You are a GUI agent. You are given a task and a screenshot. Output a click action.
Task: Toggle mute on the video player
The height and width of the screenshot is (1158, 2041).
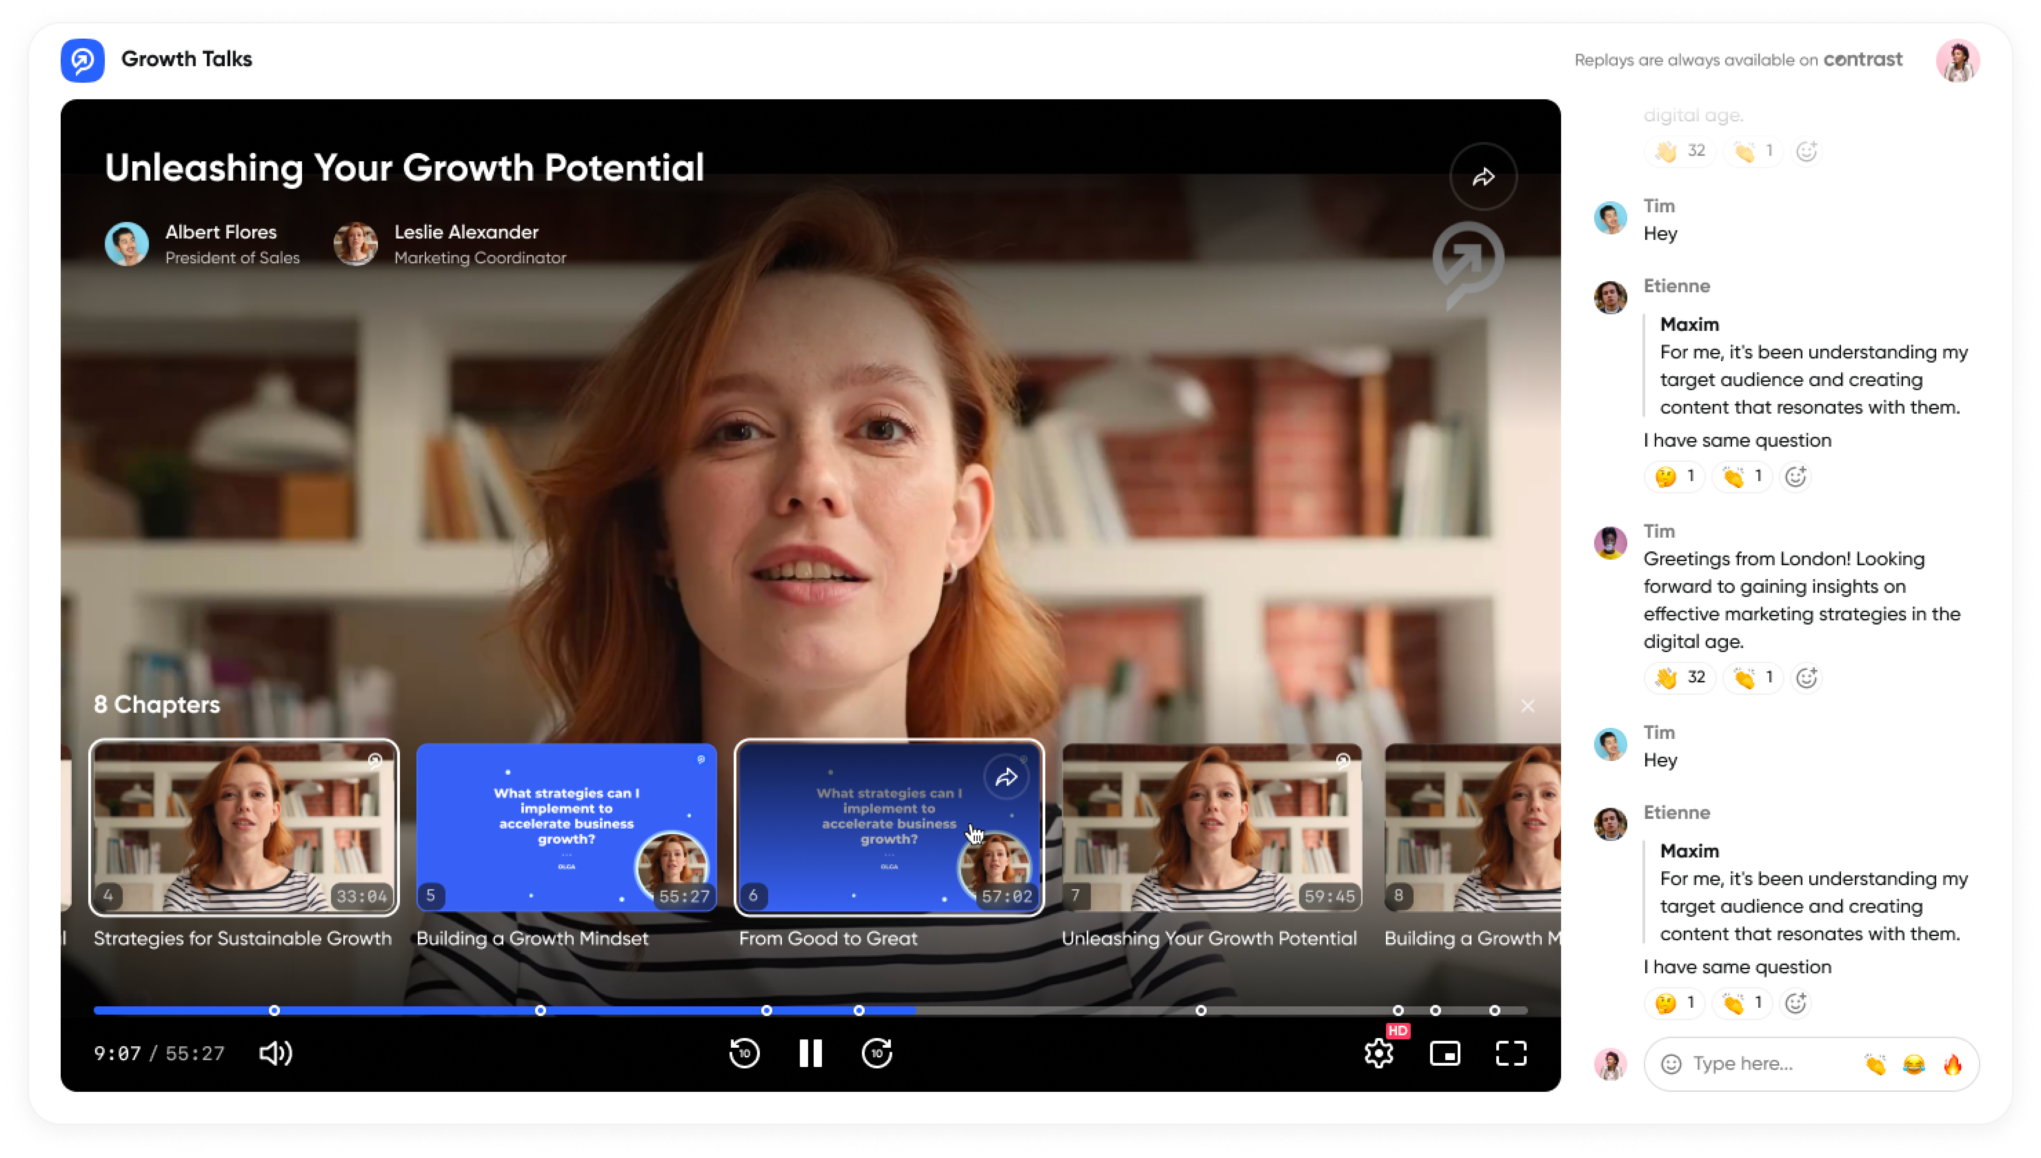click(x=276, y=1053)
